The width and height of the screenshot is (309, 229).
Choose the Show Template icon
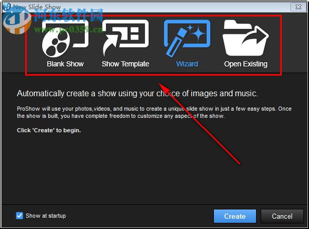click(125, 38)
